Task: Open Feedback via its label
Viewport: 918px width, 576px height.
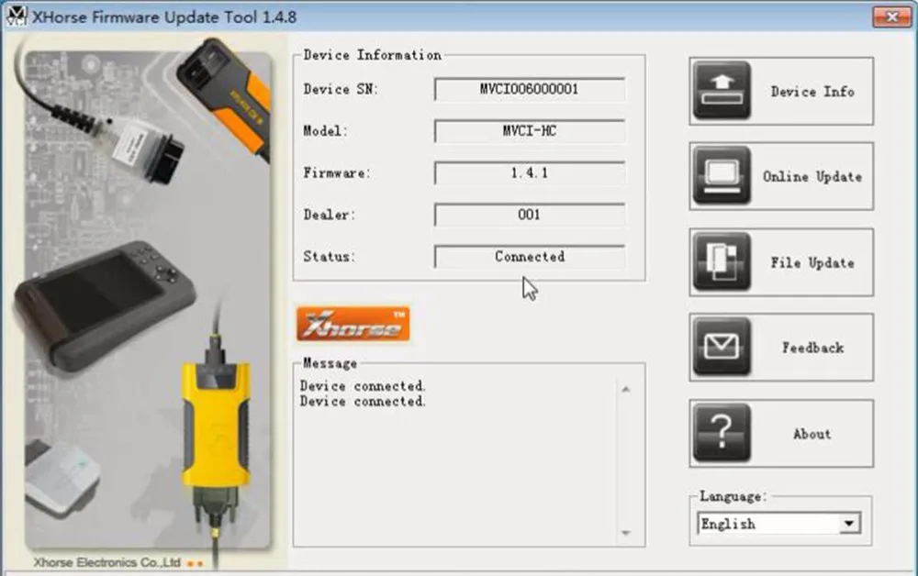Action: click(812, 348)
